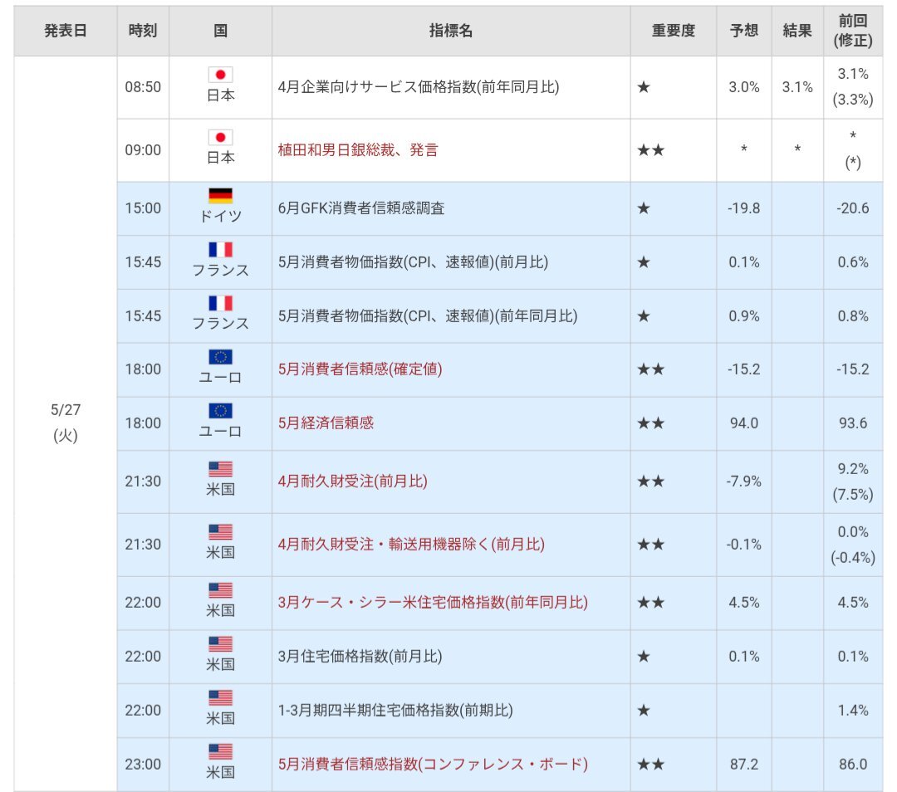Click the 時刻 column header
The width and height of the screenshot is (897, 792).
pos(143,31)
